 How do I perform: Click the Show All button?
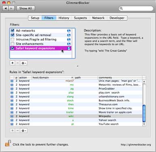pyautogui.click(x=25, y=8)
